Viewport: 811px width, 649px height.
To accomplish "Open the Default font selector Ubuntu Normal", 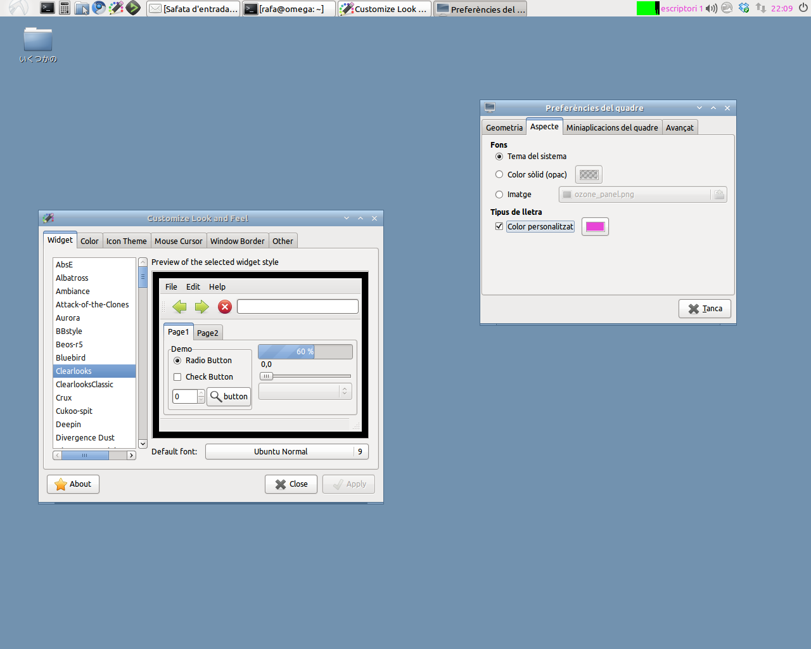I will (x=280, y=451).
